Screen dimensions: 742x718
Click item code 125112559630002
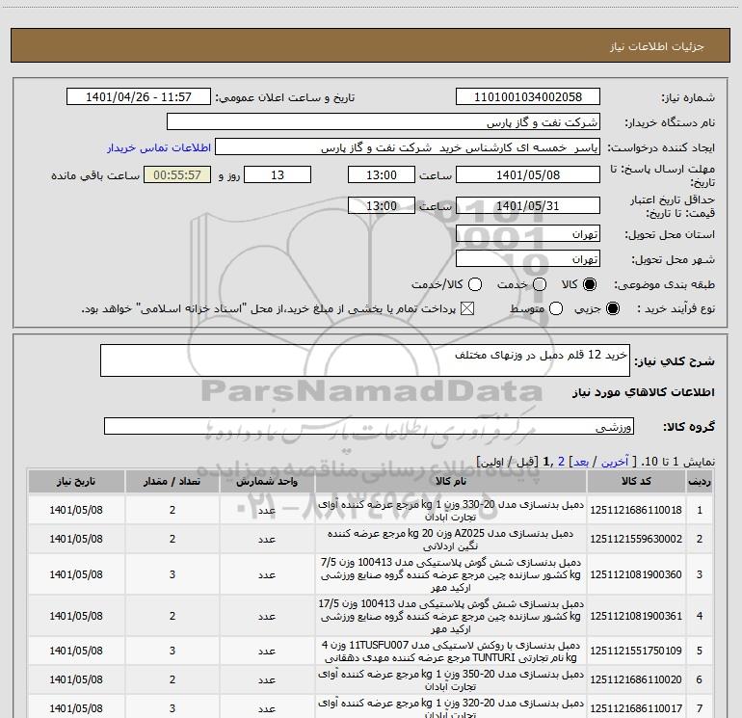pos(636,539)
